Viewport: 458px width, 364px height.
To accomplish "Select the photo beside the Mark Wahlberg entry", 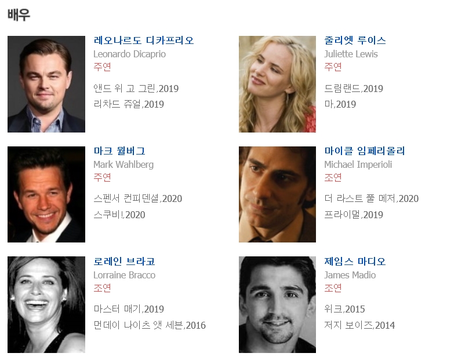I will pos(46,194).
